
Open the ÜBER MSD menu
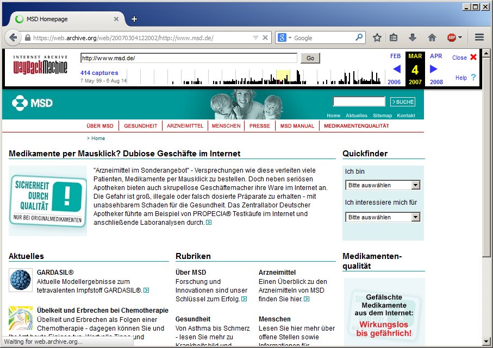(100, 126)
